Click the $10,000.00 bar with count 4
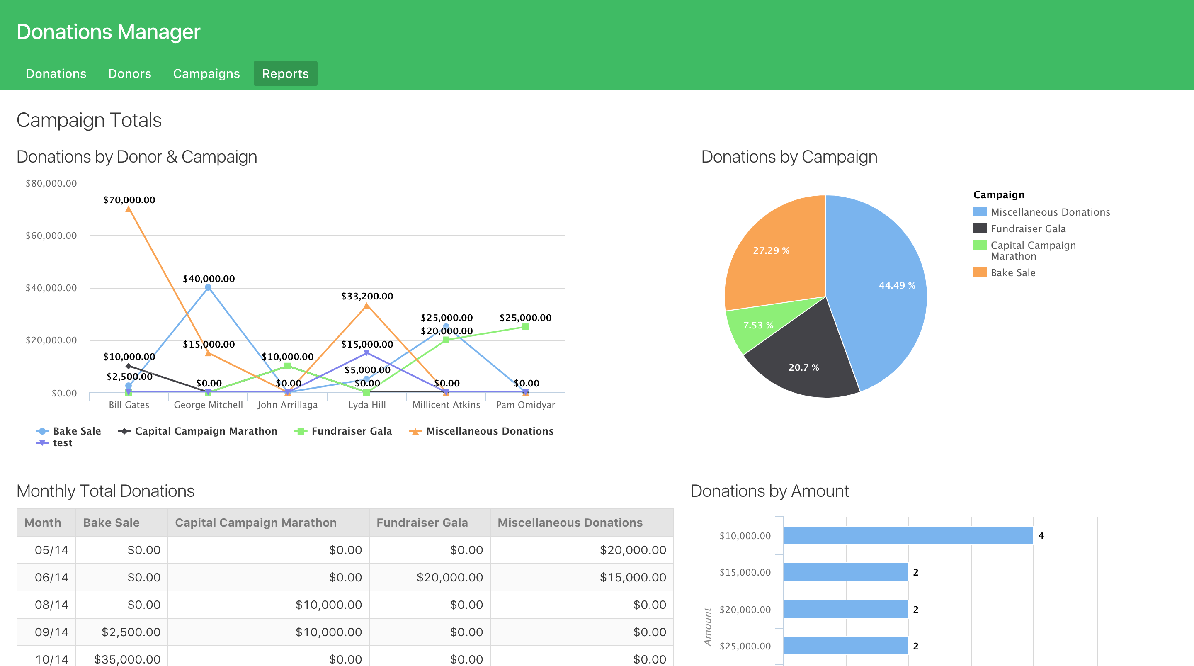Viewport: 1194px width, 666px height. [x=908, y=535]
